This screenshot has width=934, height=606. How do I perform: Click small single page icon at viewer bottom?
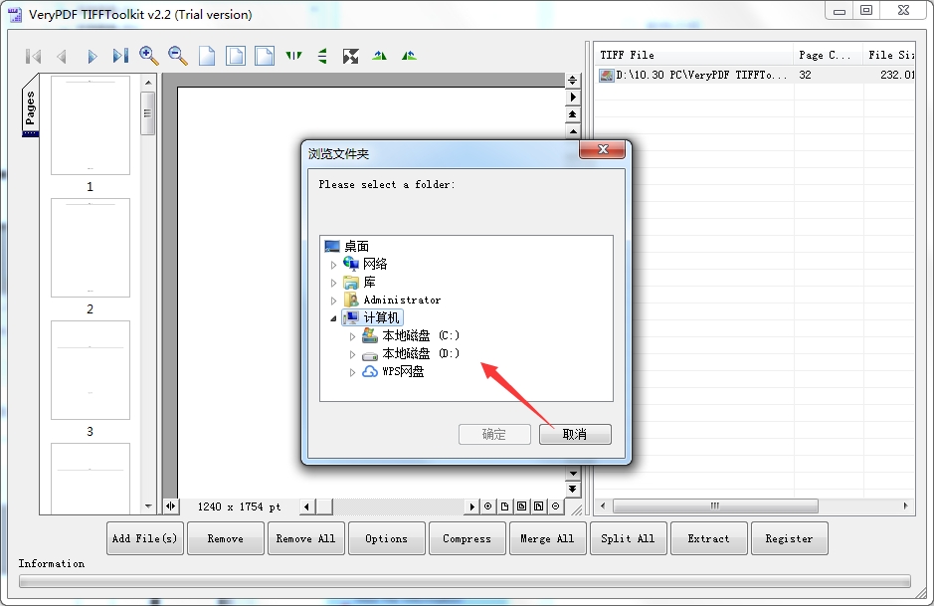pos(505,506)
